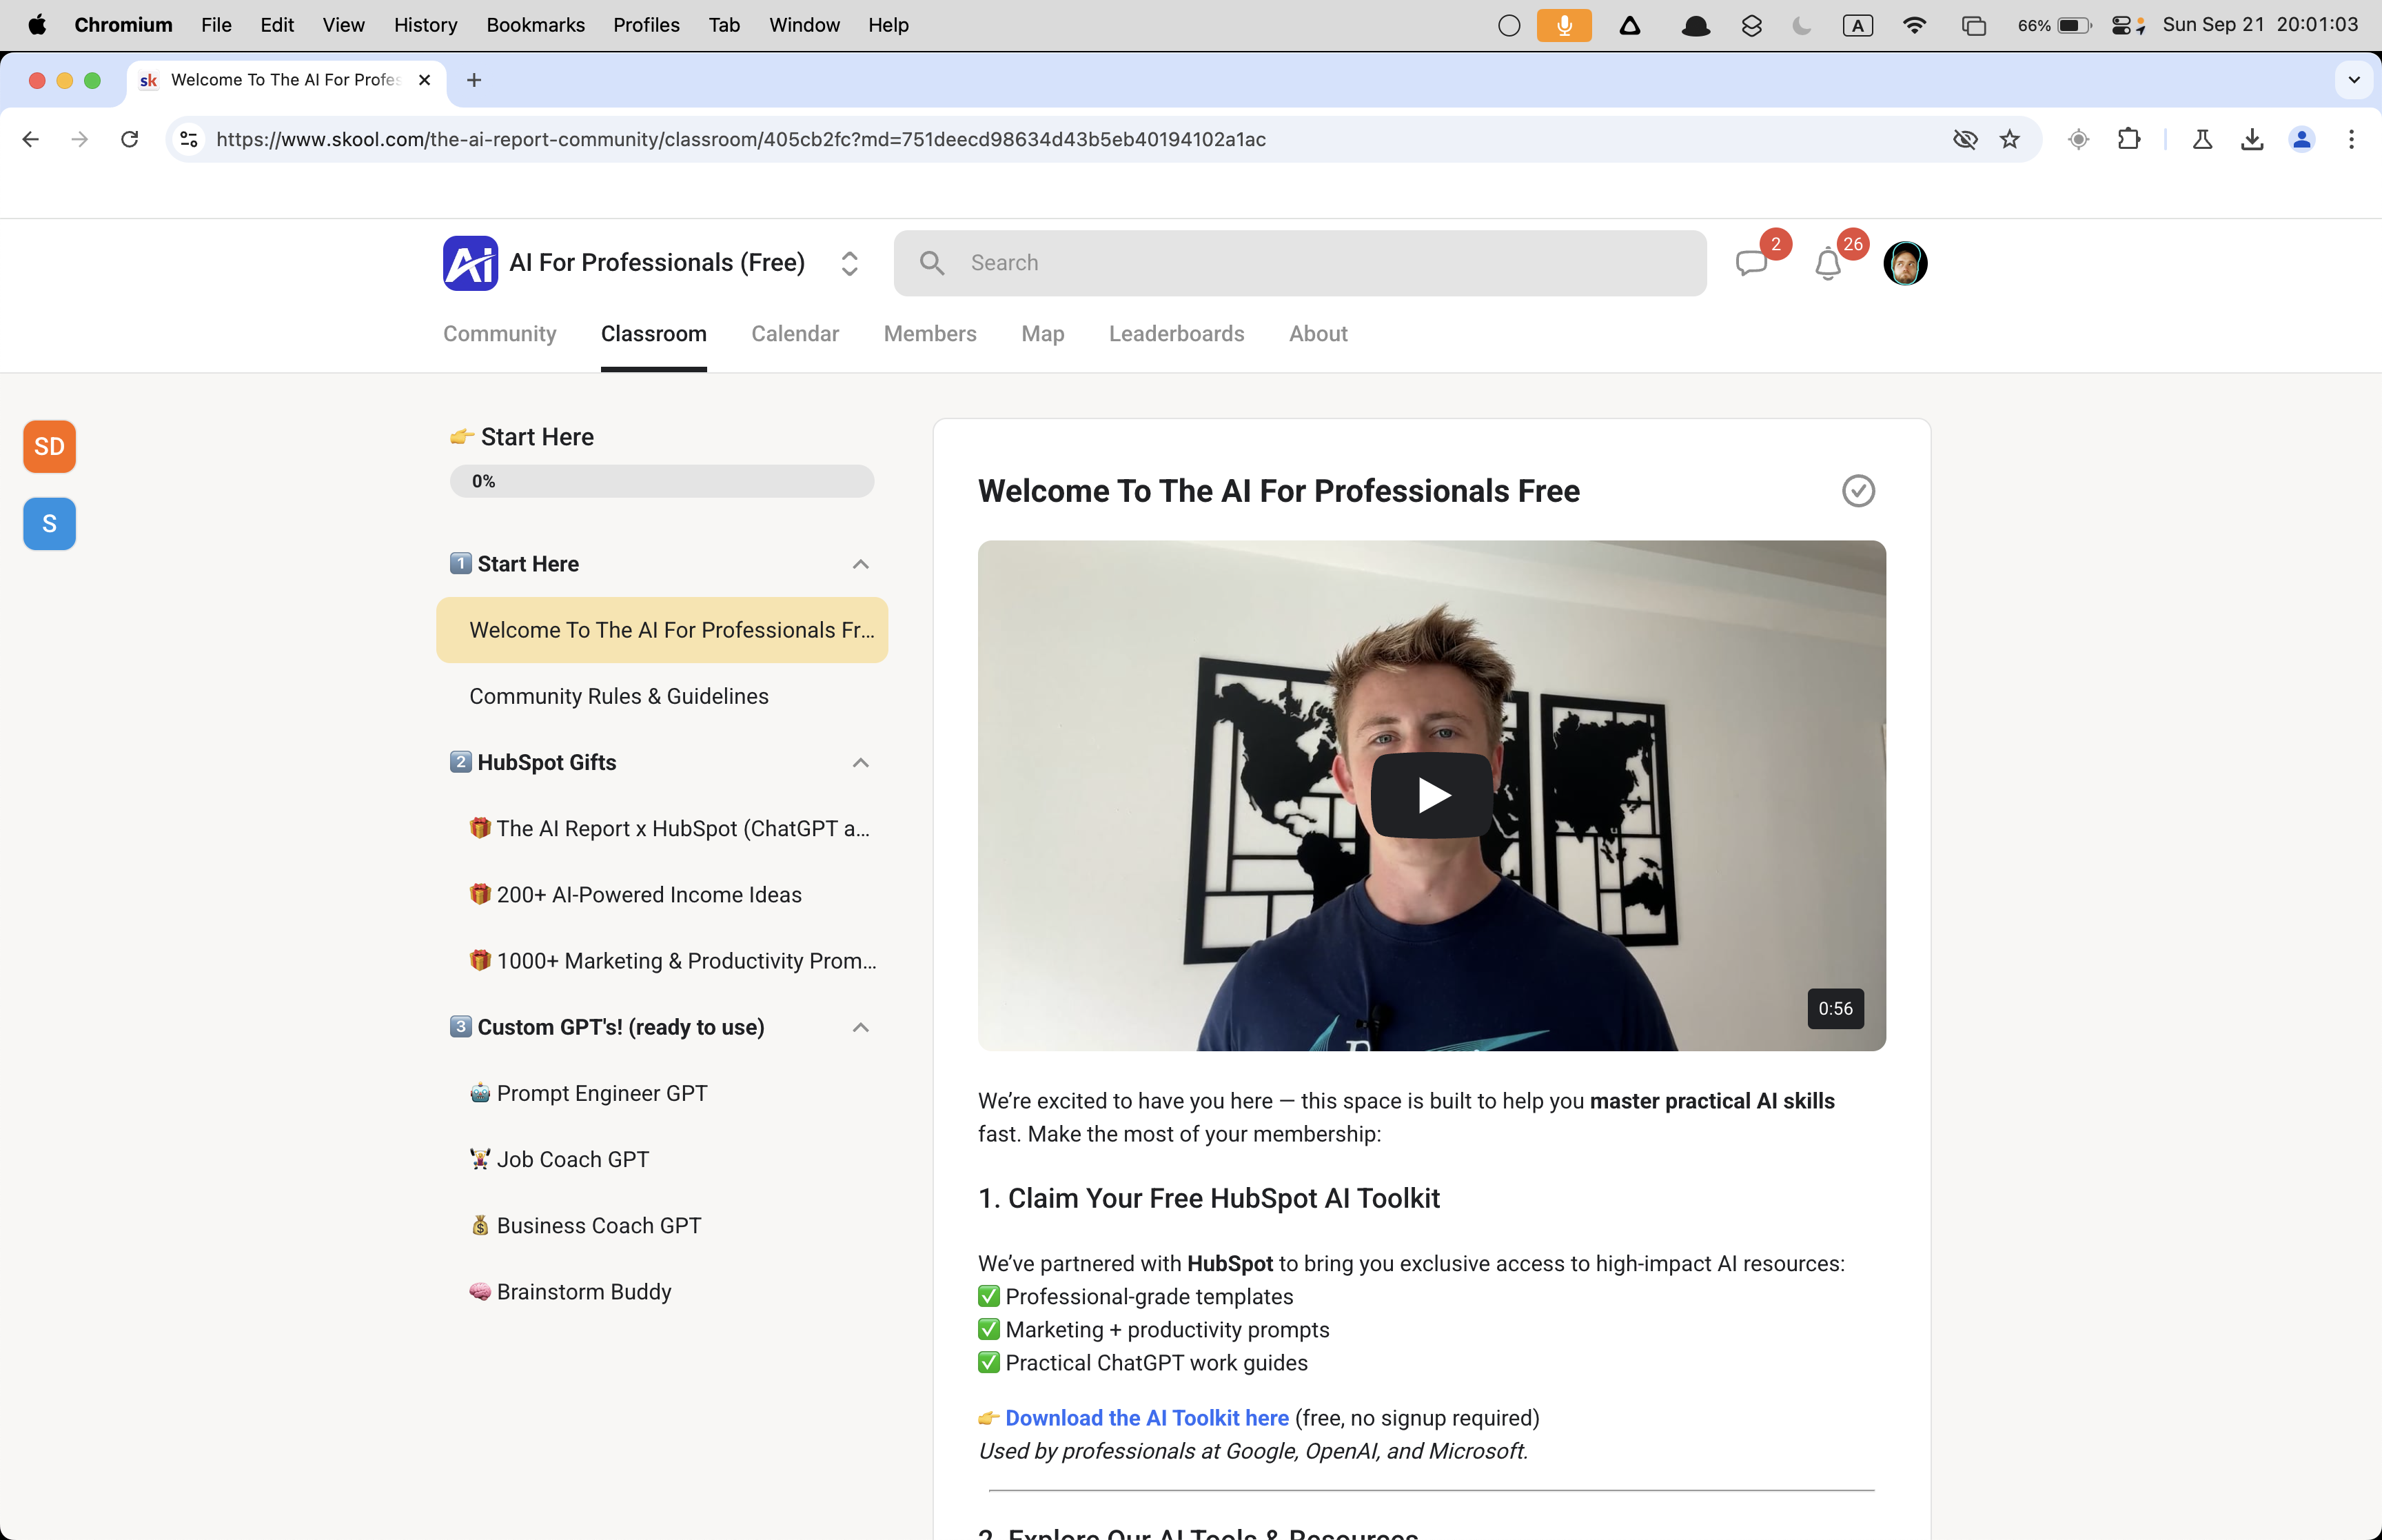Mark lesson complete with checkmark circle

(x=1858, y=491)
